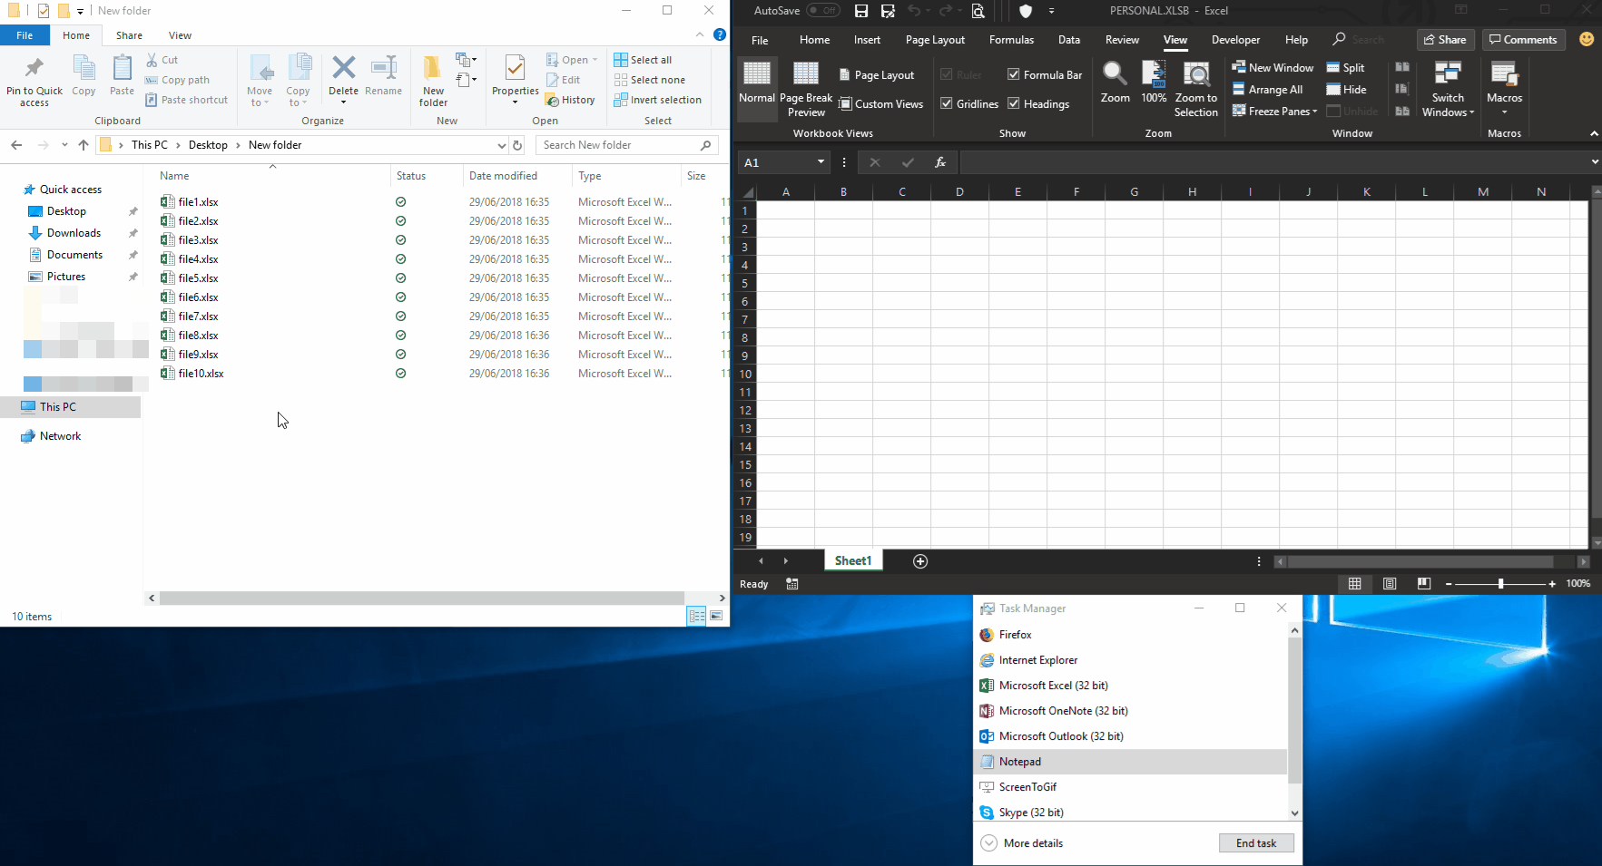The image size is (1602, 866).
Task: Switch to Share tab in Explorer
Action: 129,35
